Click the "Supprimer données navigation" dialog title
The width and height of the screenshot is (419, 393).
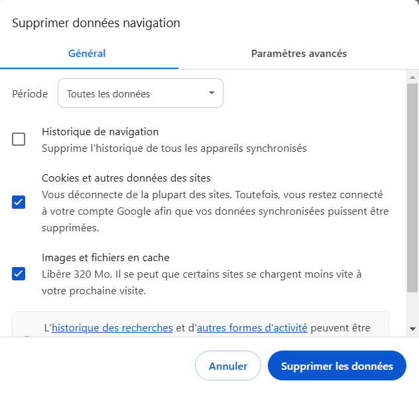point(96,23)
